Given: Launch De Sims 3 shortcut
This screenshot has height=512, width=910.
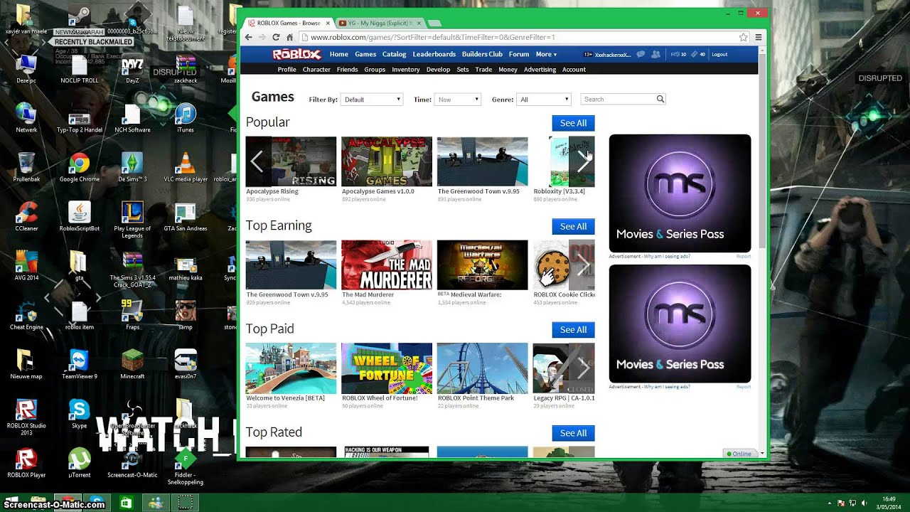Looking at the screenshot, I should point(132,167).
